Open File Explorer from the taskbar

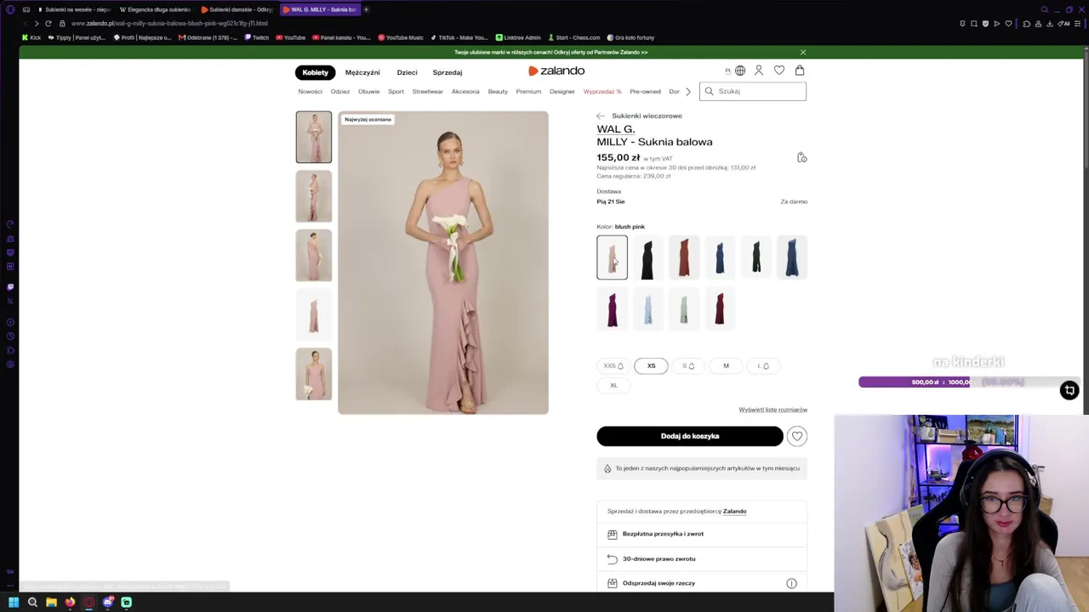click(51, 602)
